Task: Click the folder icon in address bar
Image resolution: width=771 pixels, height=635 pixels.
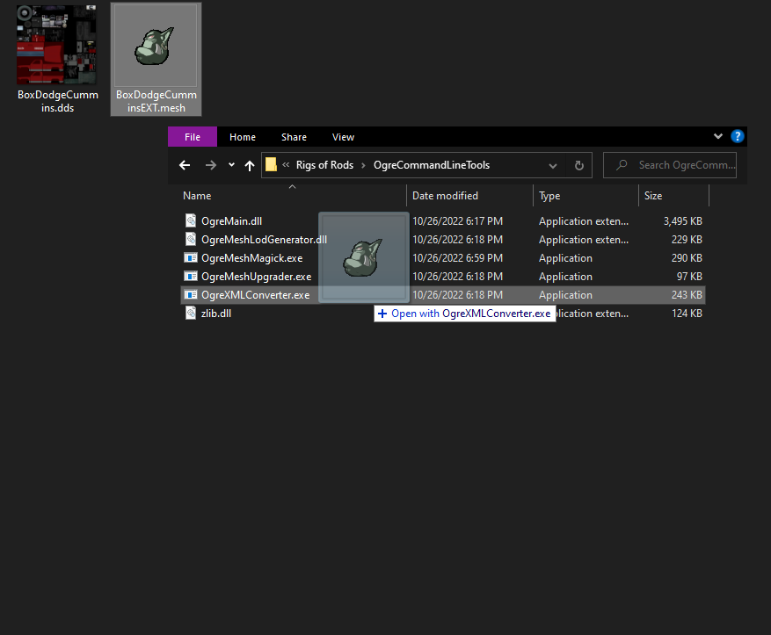Action: 271,164
